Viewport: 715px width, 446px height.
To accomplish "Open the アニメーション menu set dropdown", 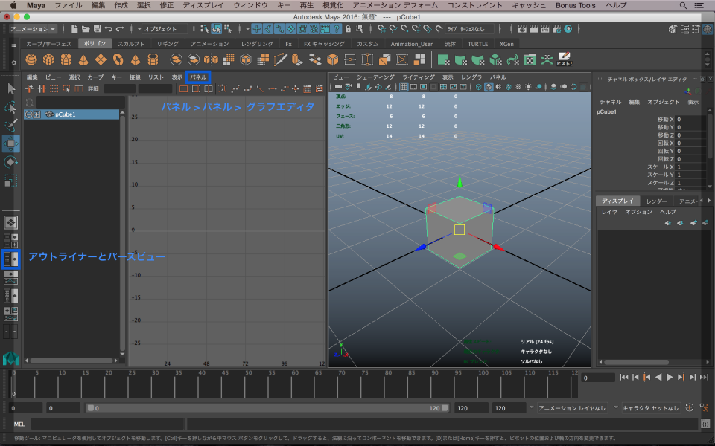I will 33,29.
